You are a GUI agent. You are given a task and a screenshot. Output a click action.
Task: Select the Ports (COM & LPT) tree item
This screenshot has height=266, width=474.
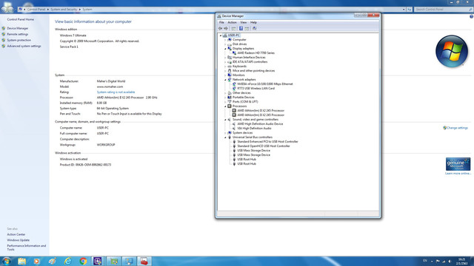pos(245,102)
